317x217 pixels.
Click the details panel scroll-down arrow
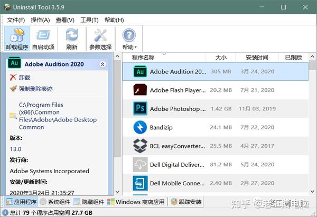117,192
